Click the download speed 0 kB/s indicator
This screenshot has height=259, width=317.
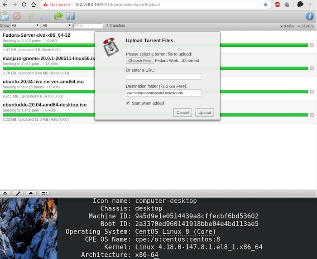pos(287,26)
